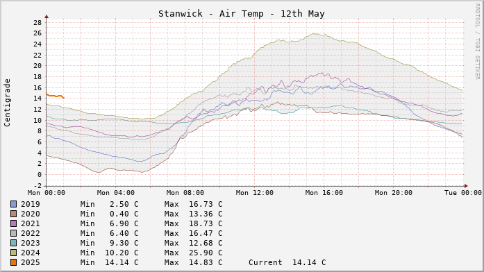The width and height of the screenshot is (484, 272).
Task: Click the '-2' y-axis tick label
Action: (37, 186)
